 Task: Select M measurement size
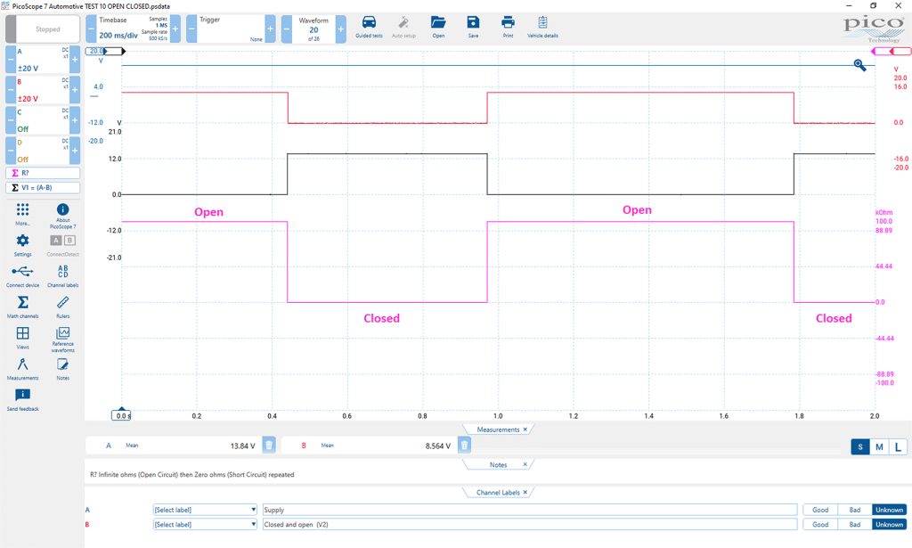[879, 446]
